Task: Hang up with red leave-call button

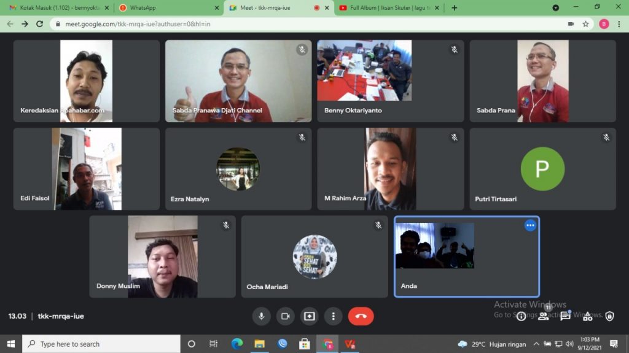Action: (x=361, y=316)
